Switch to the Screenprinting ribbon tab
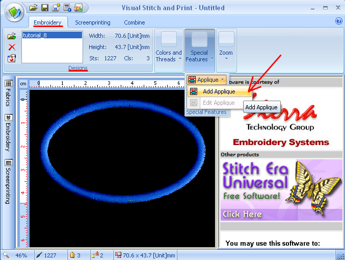The height and width of the screenshot is (260, 345). click(93, 22)
